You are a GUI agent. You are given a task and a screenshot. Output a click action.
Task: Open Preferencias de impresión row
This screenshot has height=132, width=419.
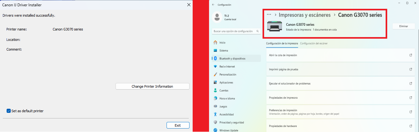coord(341,112)
